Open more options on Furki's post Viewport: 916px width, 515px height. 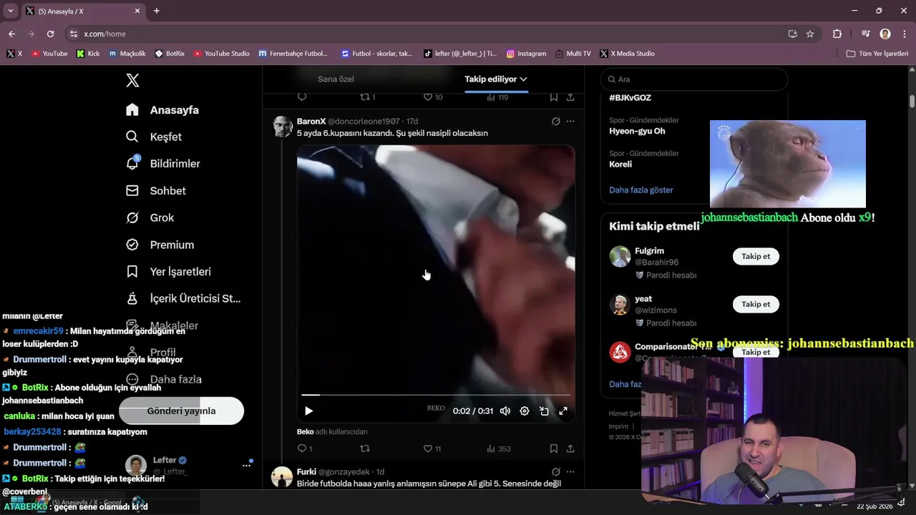(x=570, y=471)
